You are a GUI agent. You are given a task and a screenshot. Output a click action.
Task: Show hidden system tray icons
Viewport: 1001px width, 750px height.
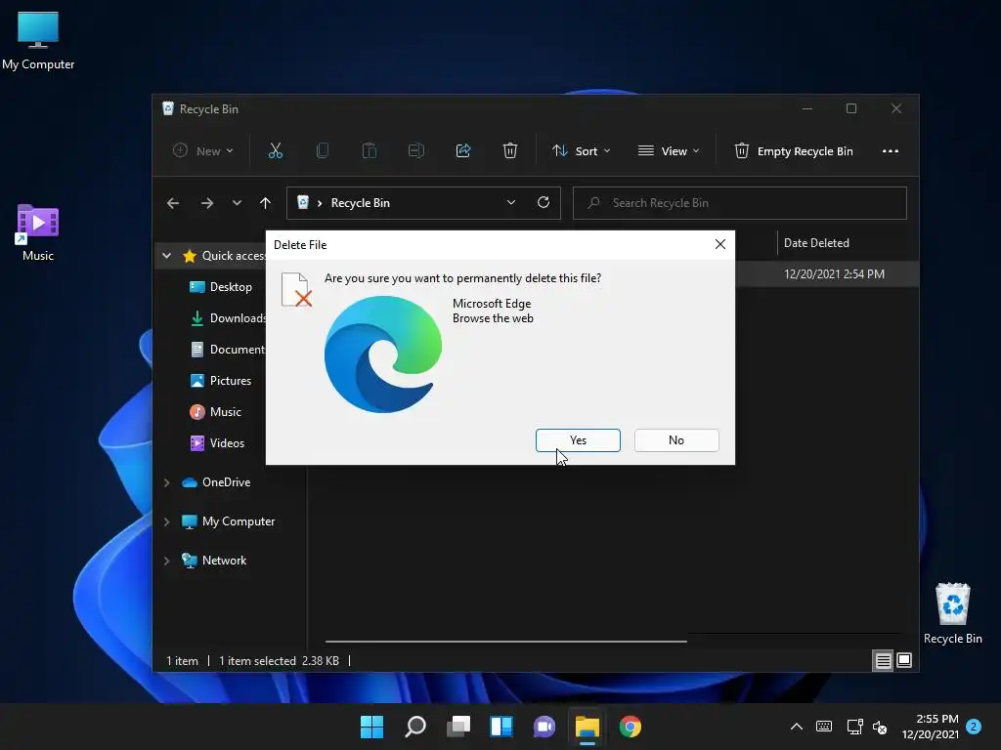796,727
